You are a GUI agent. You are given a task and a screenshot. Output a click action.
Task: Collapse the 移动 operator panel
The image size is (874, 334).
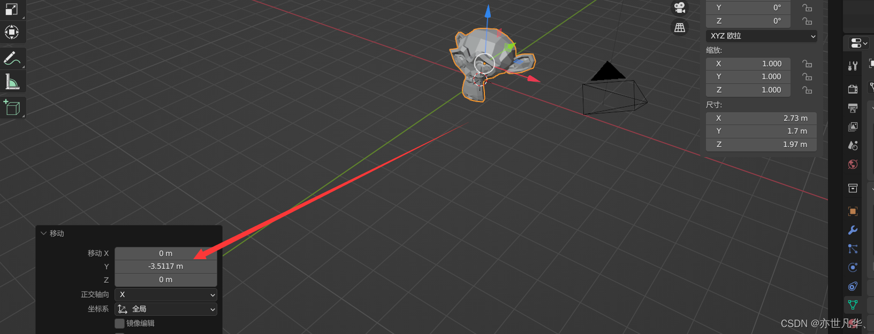pyautogui.click(x=44, y=234)
